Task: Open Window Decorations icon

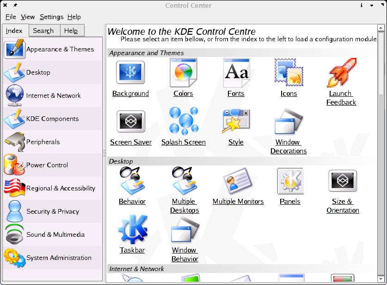Action: click(x=289, y=121)
